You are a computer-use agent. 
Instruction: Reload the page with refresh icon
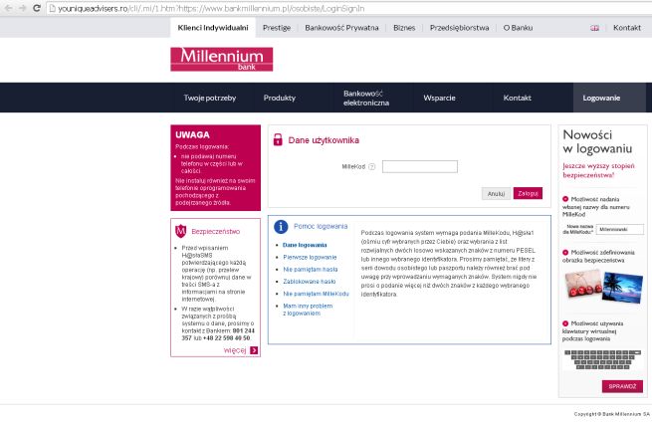pos(37,8)
